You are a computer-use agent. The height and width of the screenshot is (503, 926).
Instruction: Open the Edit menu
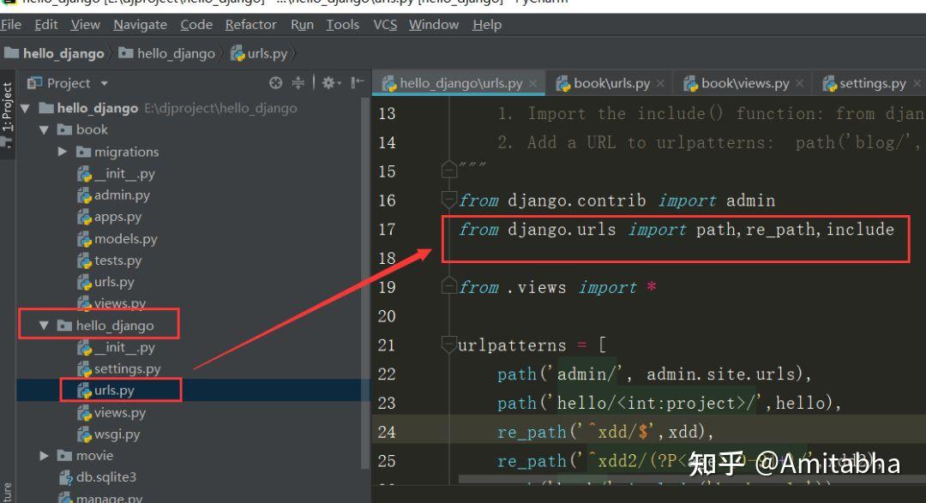[46, 25]
